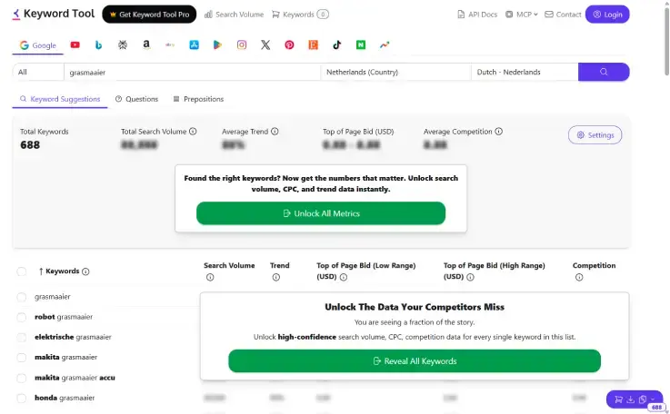Open the Pinterest keyword platform
670x414 pixels.
[x=289, y=44]
